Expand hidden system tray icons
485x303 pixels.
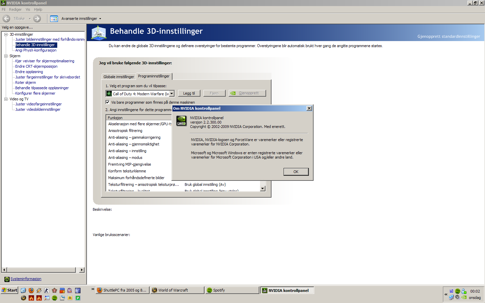tap(446, 294)
